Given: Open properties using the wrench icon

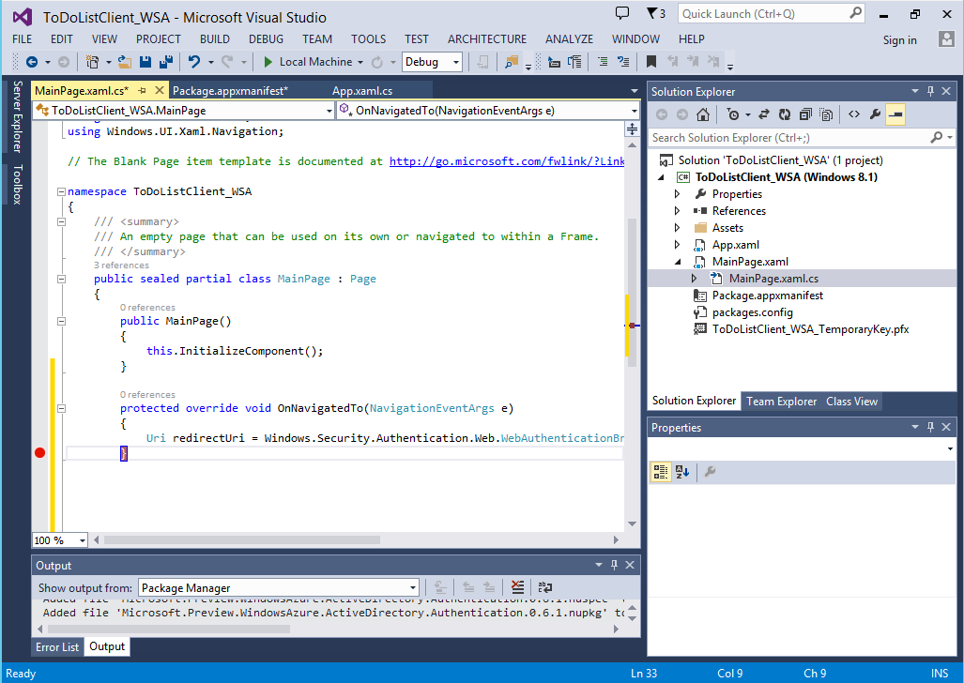Looking at the screenshot, I should coord(875,114).
